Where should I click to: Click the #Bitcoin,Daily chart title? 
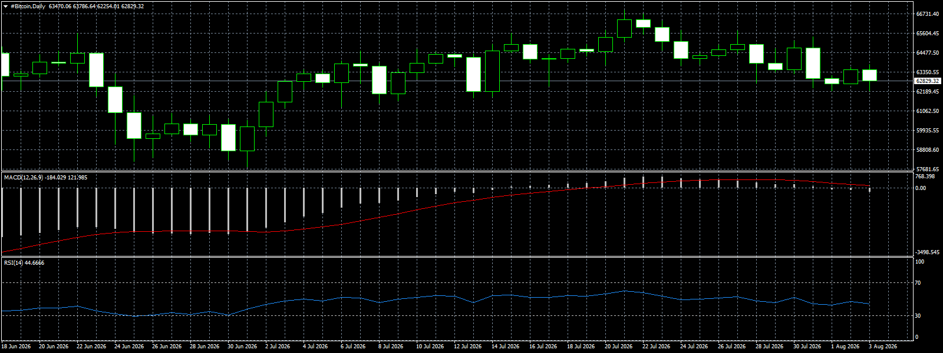click(x=28, y=6)
